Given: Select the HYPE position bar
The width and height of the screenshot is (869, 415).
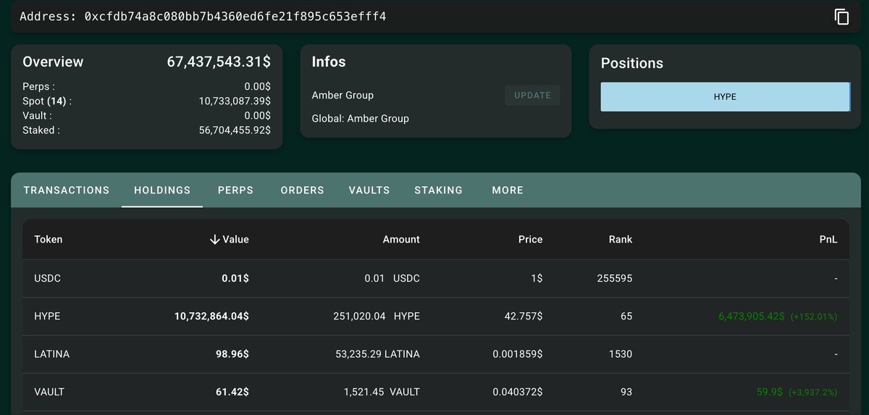Looking at the screenshot, I should (x=725, y=96).
